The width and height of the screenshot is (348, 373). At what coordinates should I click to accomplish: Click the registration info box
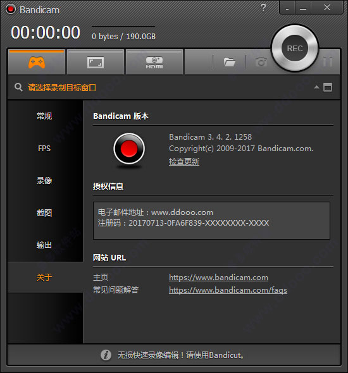point(211,221)
